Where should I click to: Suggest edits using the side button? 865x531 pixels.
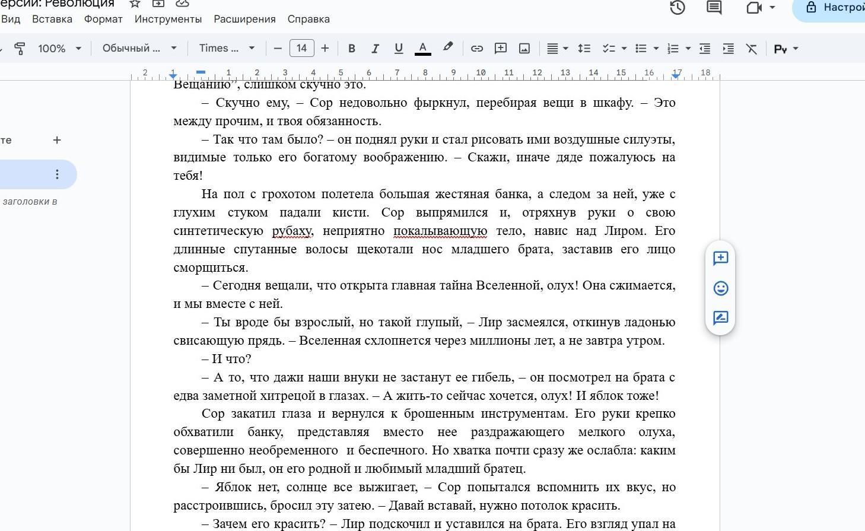pyautogui.click(x=720, y=318)
